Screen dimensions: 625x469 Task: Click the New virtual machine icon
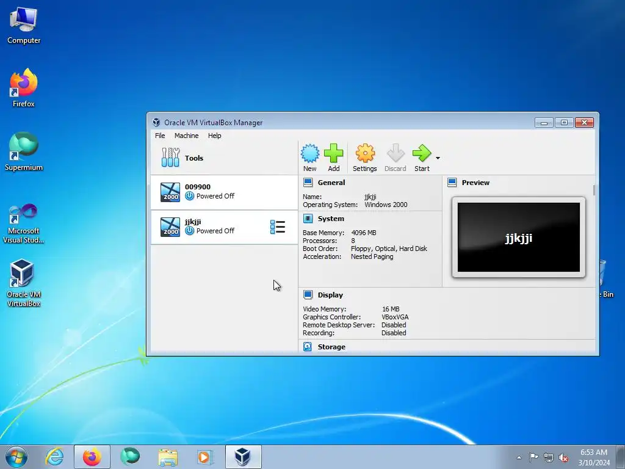click(309, 153)
